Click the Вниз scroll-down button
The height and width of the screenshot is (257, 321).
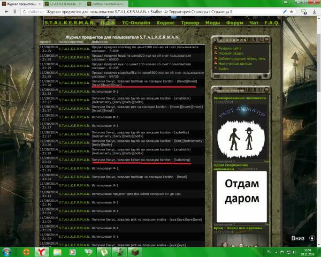tap(297, 238)
